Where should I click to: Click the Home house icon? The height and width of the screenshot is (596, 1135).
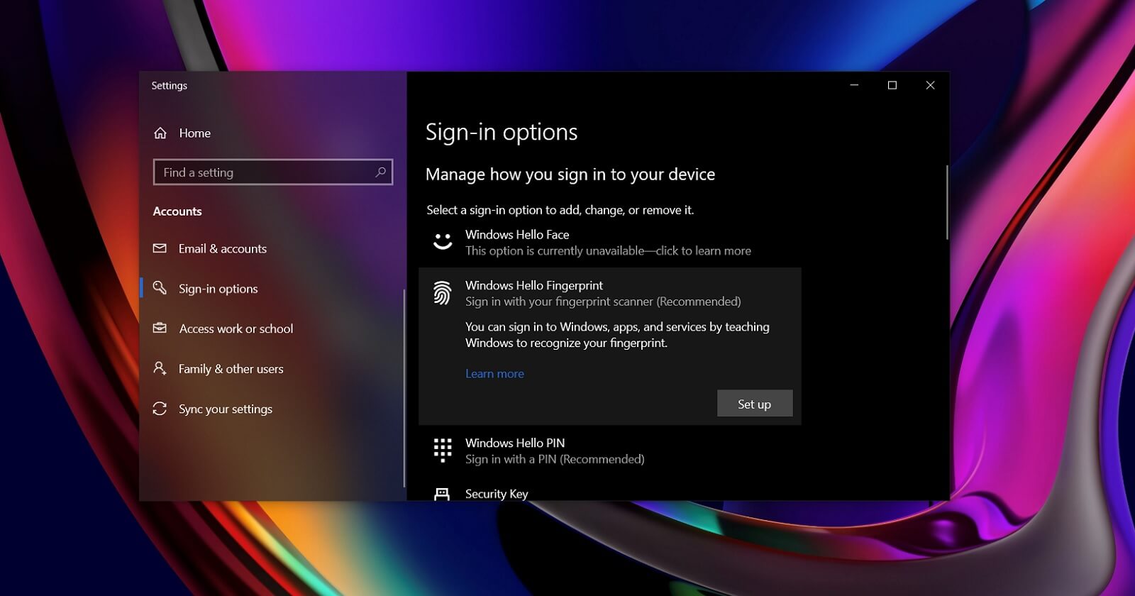click(160, 133)
